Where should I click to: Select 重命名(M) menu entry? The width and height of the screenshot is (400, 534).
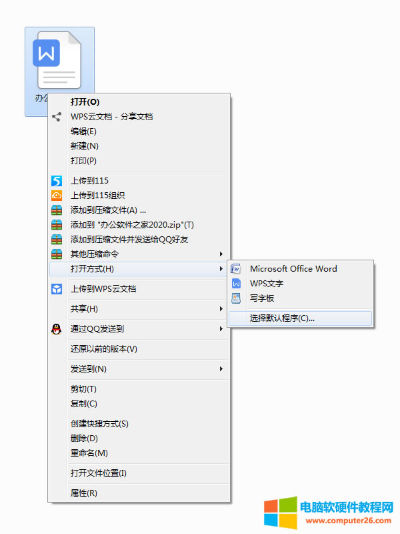[139, 453]
